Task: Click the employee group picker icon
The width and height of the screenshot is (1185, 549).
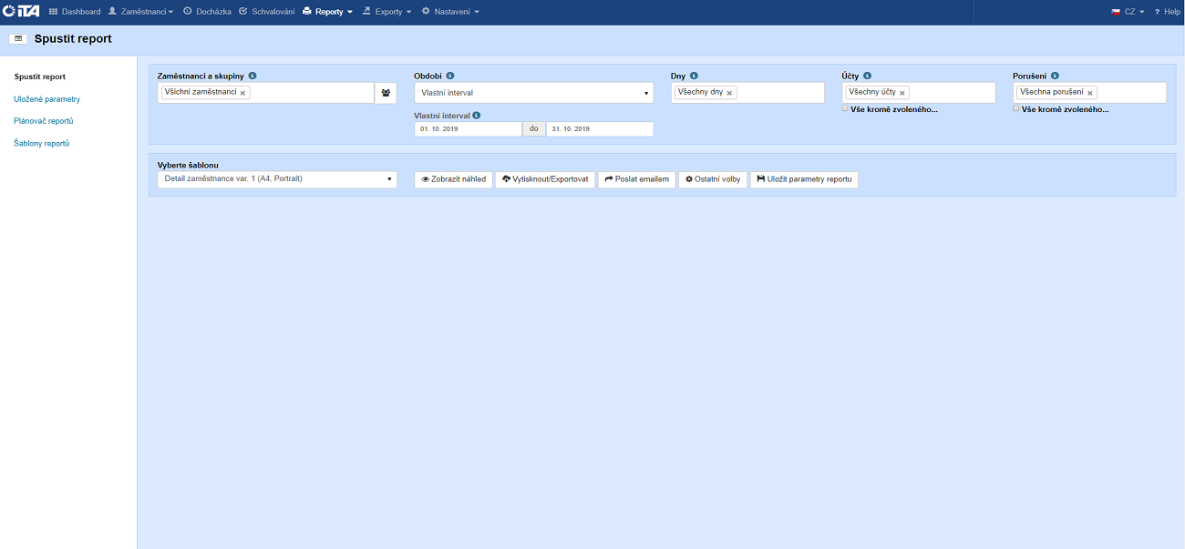Action: tap(386, 93)
